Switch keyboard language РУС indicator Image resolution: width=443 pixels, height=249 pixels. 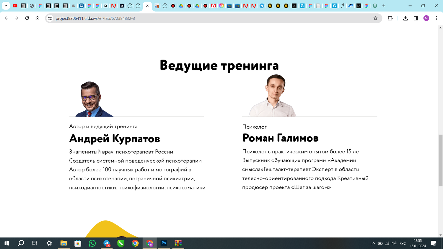(403, 243)
